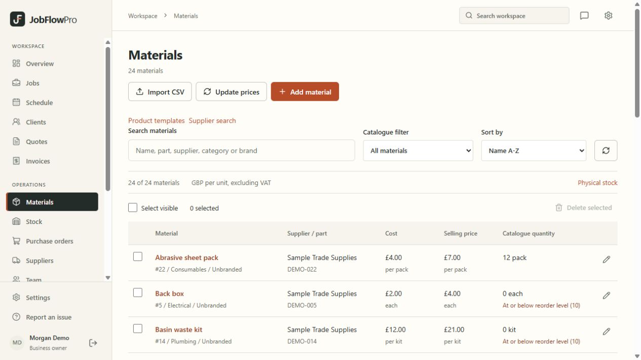The image size is (641, 360).
Task: Click the sidebar scroll-down arrow
Action: [x=107, y=278]
